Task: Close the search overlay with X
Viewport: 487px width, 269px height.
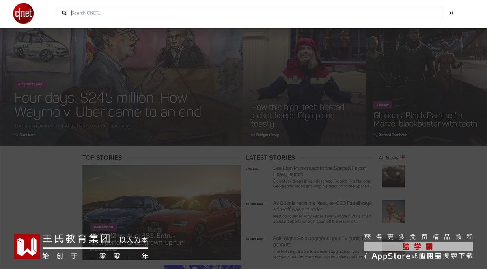Action: point(451,13)
